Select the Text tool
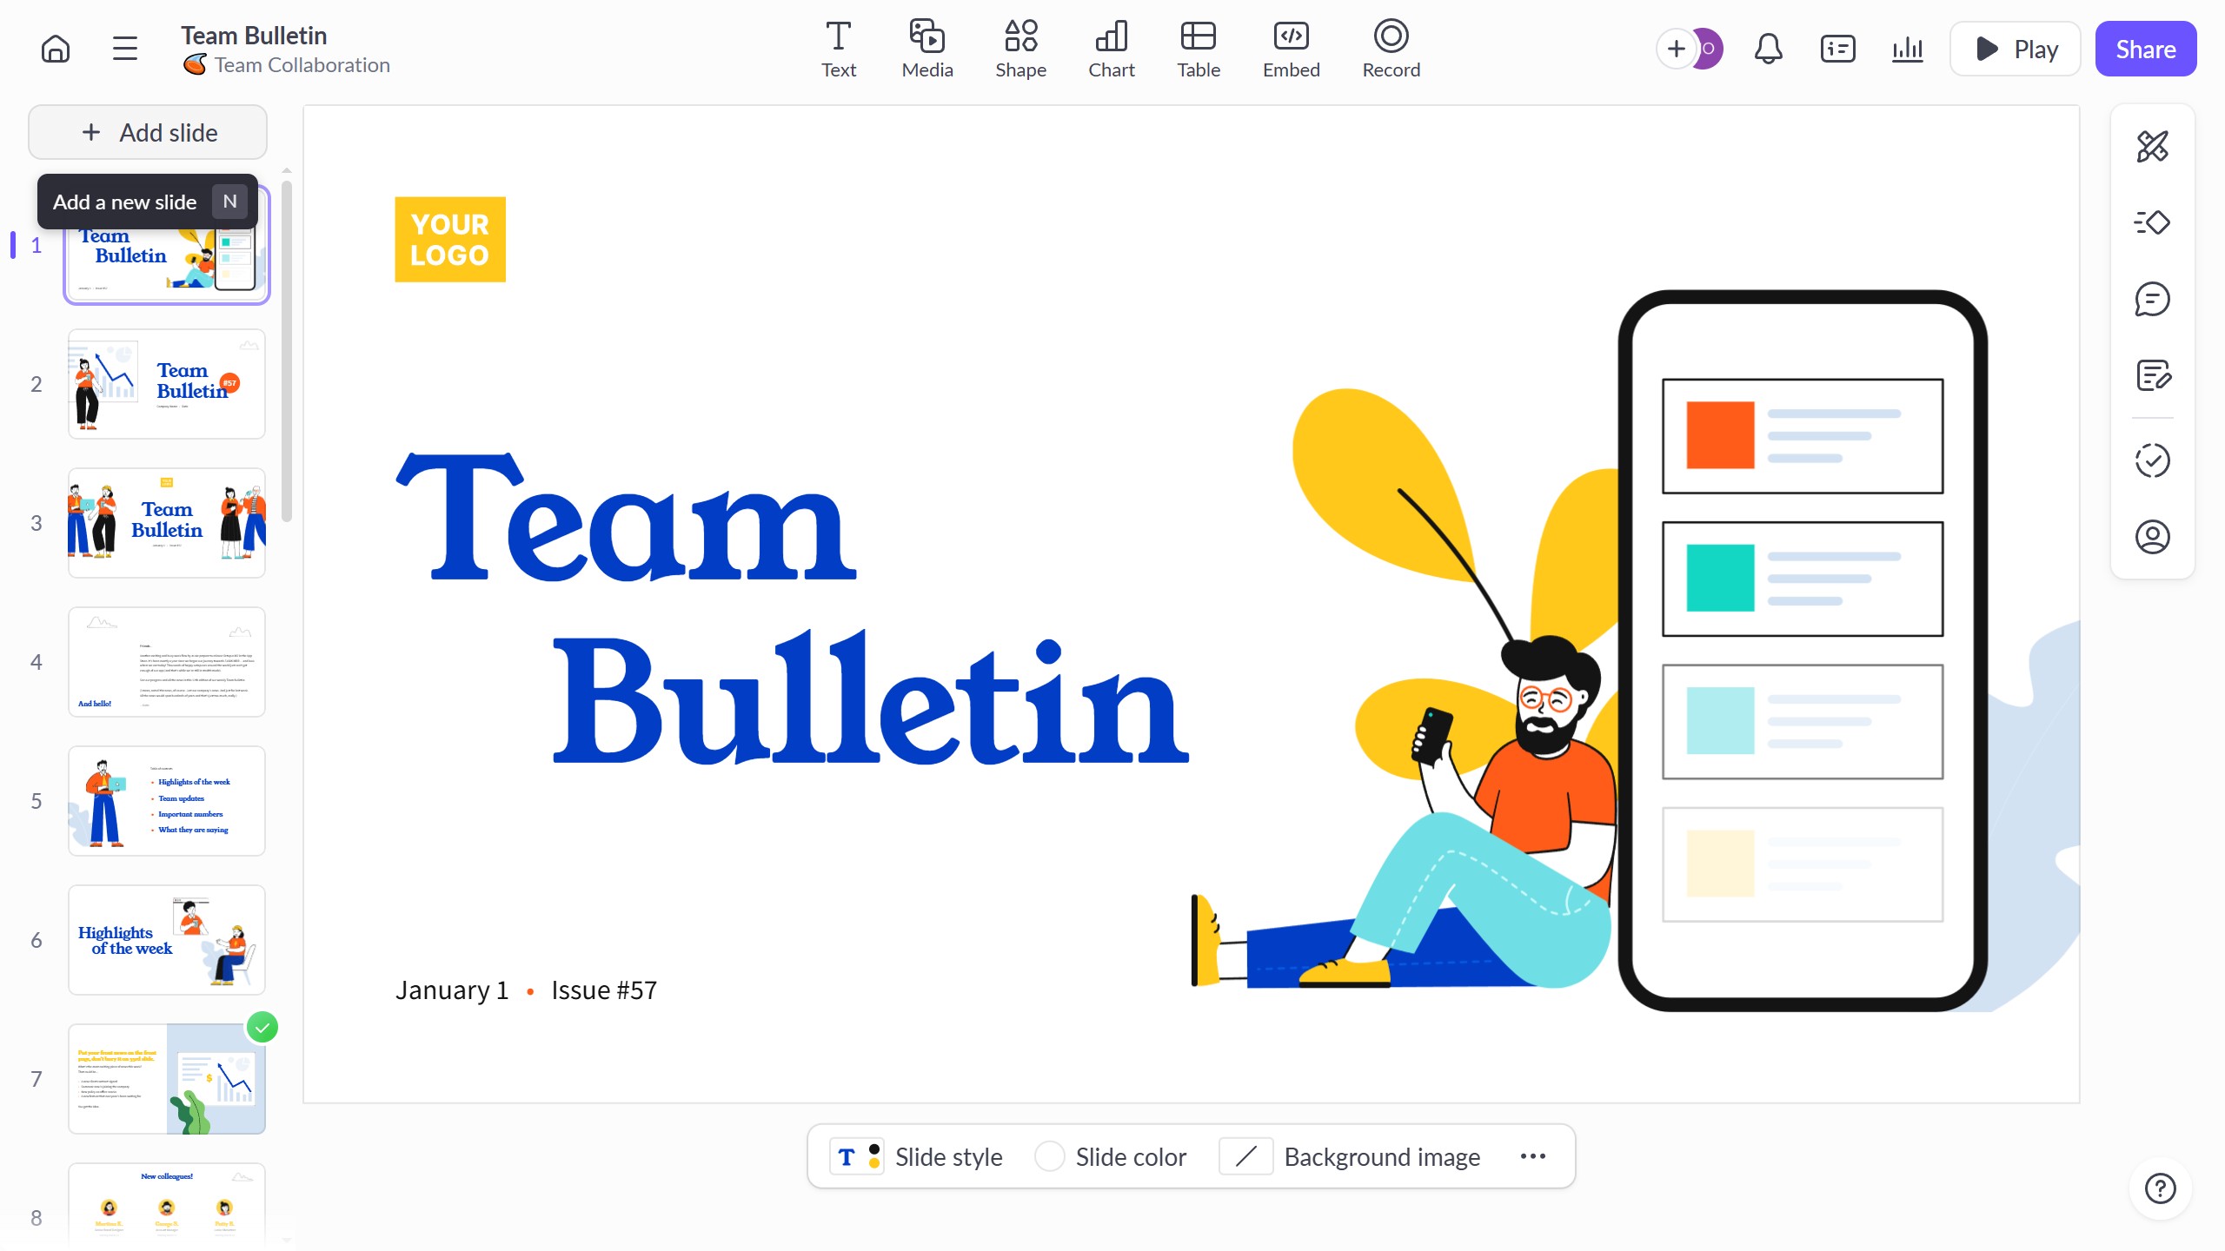Screen dimensions: 2225x1251 pos(838,49)
